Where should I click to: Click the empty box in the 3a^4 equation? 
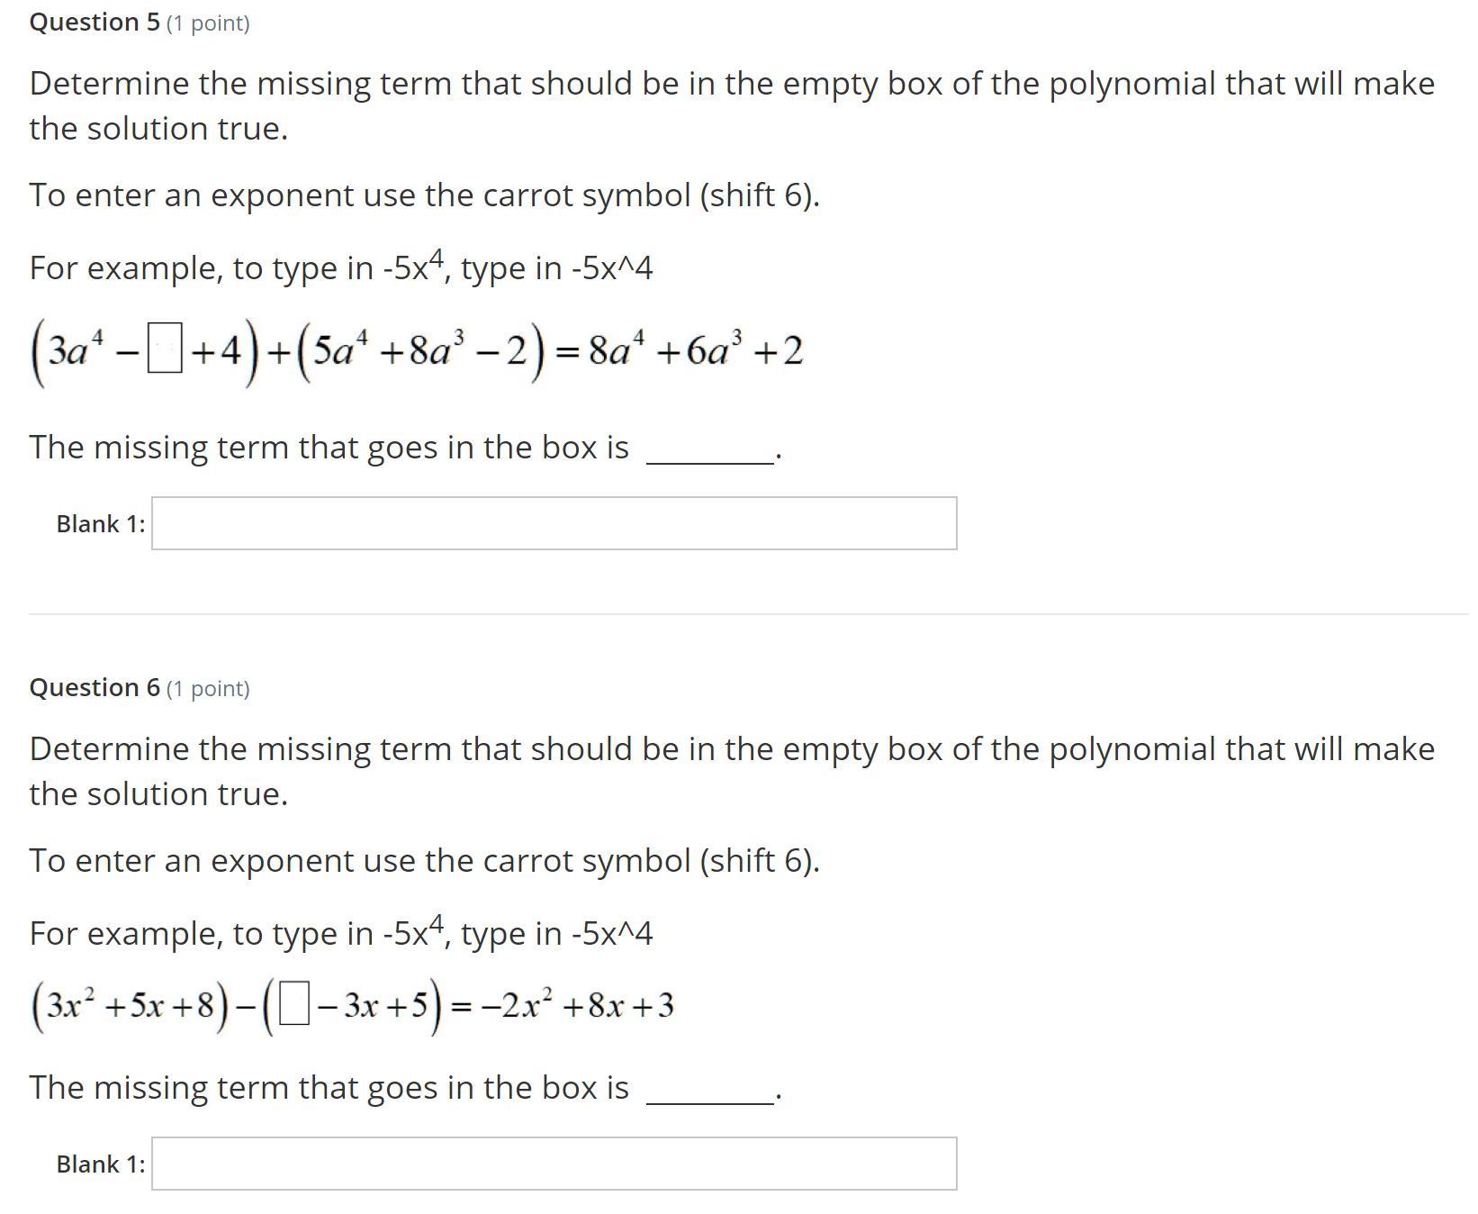click(x=165, y=351)
